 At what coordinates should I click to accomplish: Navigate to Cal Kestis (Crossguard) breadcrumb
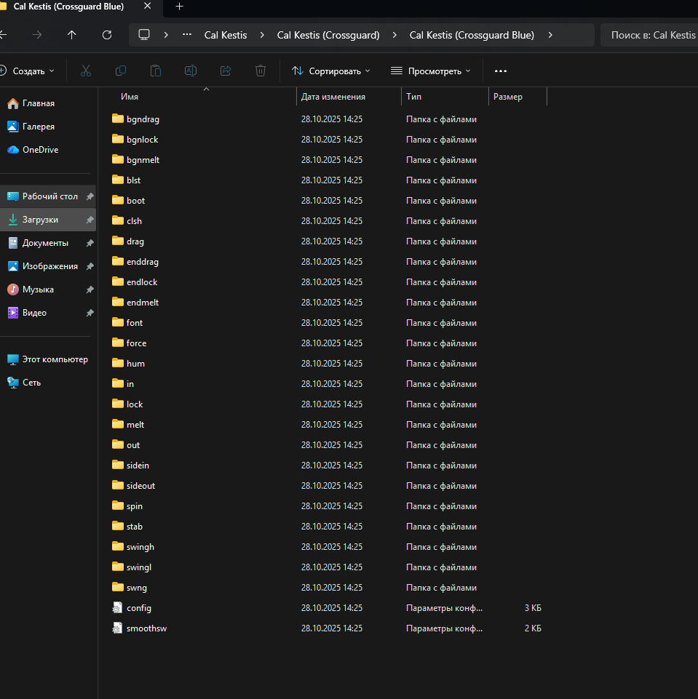[x=328, y=35]
